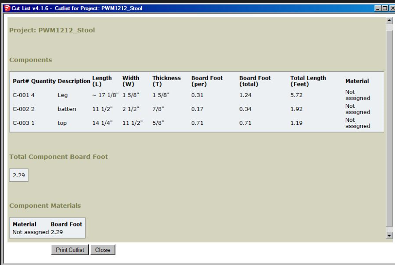Click the Part# column header
The height and width of the screenshot is (265, 395).
pos(21,81)
